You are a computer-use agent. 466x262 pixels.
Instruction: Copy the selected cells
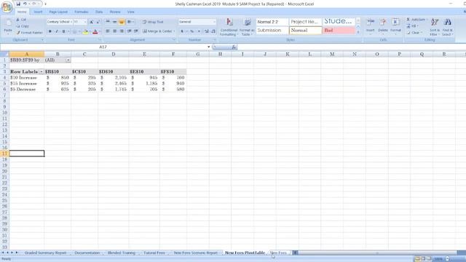23,26
